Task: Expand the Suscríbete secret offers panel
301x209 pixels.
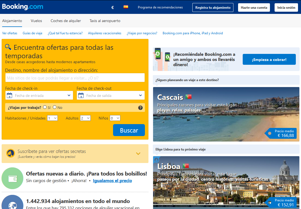Action: tap(138, 154)
